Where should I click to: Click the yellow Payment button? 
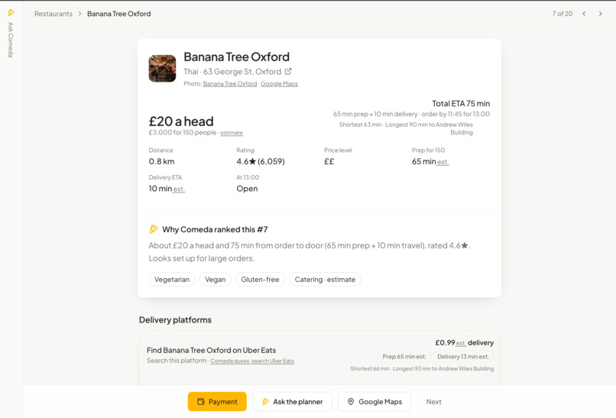click(217, 401)
